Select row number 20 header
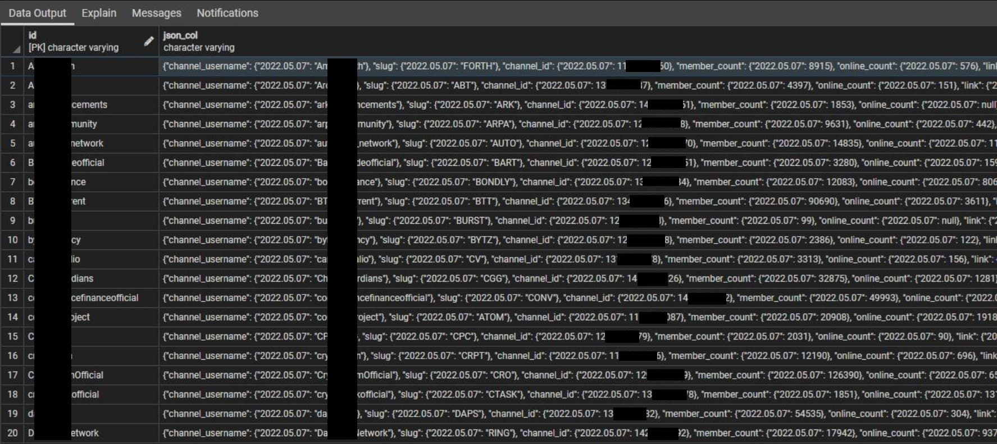This screenshot has height=444, width=997. click(x=12, y=433)
